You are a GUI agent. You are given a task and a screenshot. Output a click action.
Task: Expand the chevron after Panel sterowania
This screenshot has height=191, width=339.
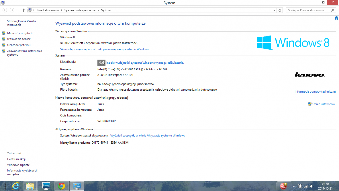click(62, 10)
